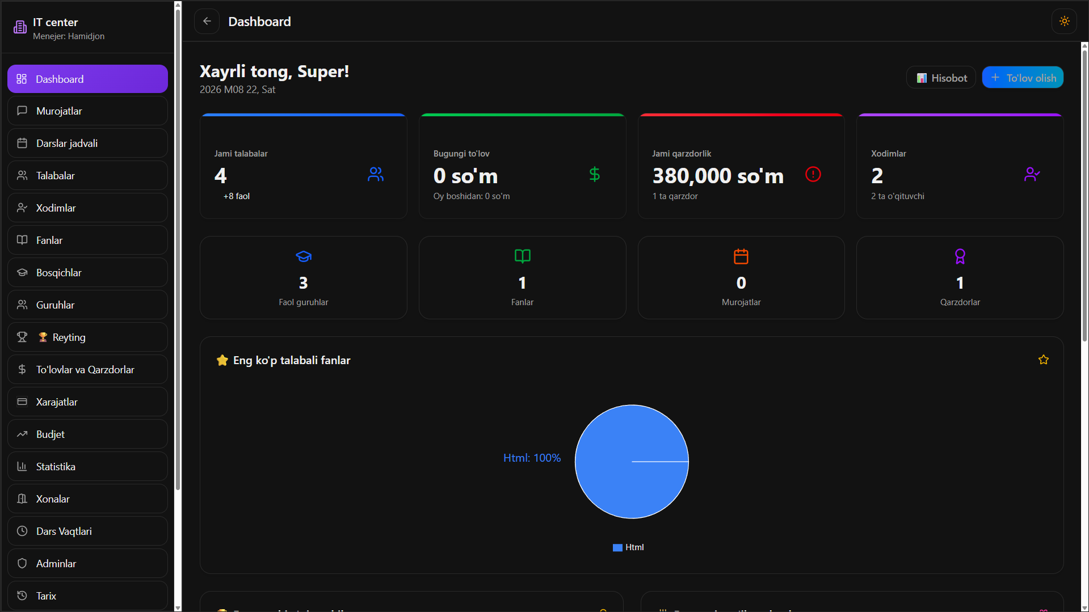The height and width of the screenshot is (612, 1089).
Task: Click the sidebar vertical scrollbar
Action: tap(178, 250)
